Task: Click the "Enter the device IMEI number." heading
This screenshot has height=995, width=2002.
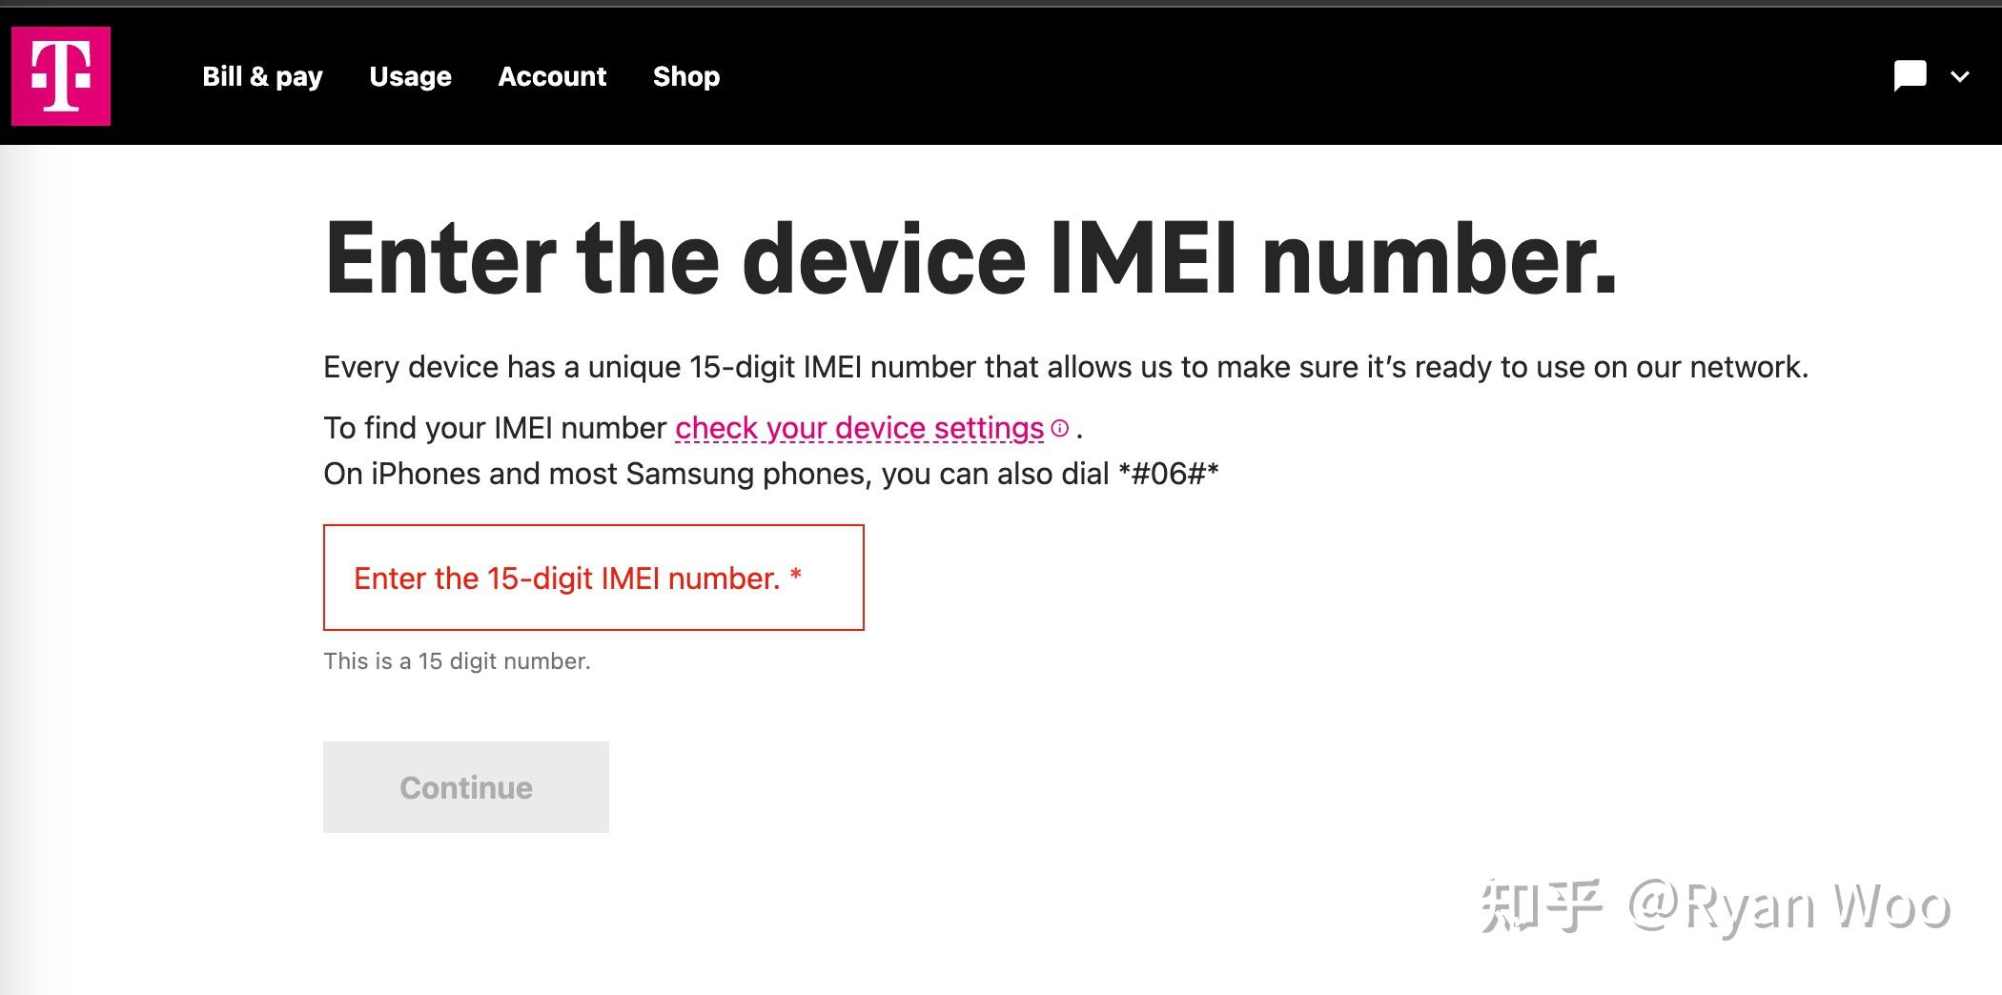Action: (x=970, y=259)
